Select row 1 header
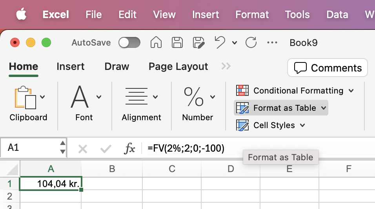The image size is (375, 209). pyautogui.click(x=9, y=183)
